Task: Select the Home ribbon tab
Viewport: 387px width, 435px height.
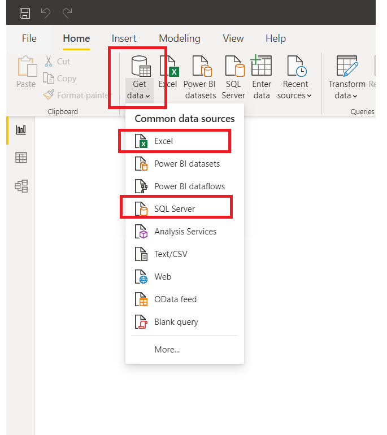Action: [76, 38]
